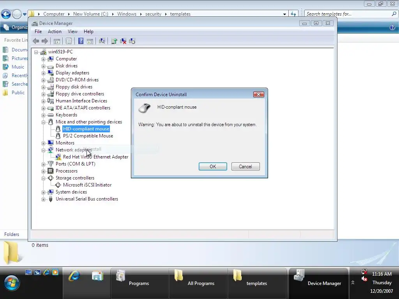Expand the Disk drives category
This screenshot has height=299, width=399.
click(x=44, y=66)
